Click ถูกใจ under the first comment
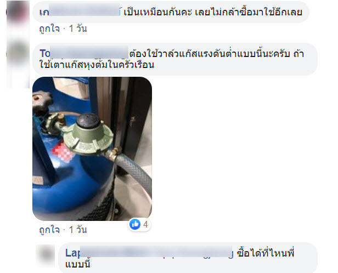This screenshot has height=273, width=338. pyautogui.click(x=49, y=29)
